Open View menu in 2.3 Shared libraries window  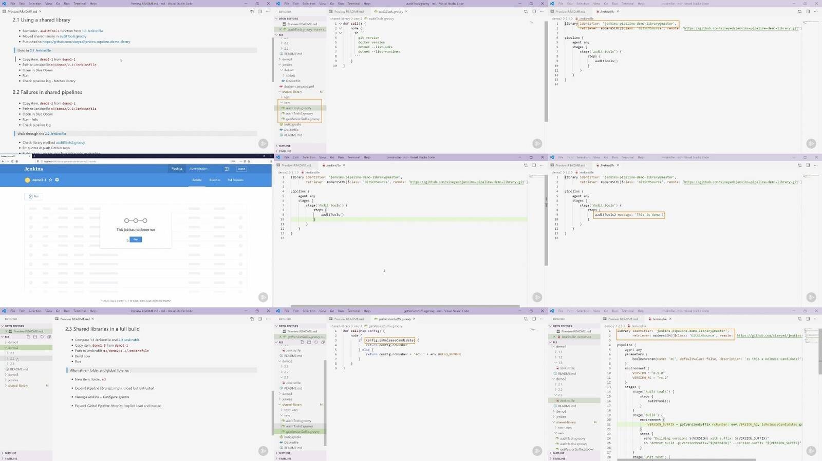pyautogui.click(x=48, y=311)
